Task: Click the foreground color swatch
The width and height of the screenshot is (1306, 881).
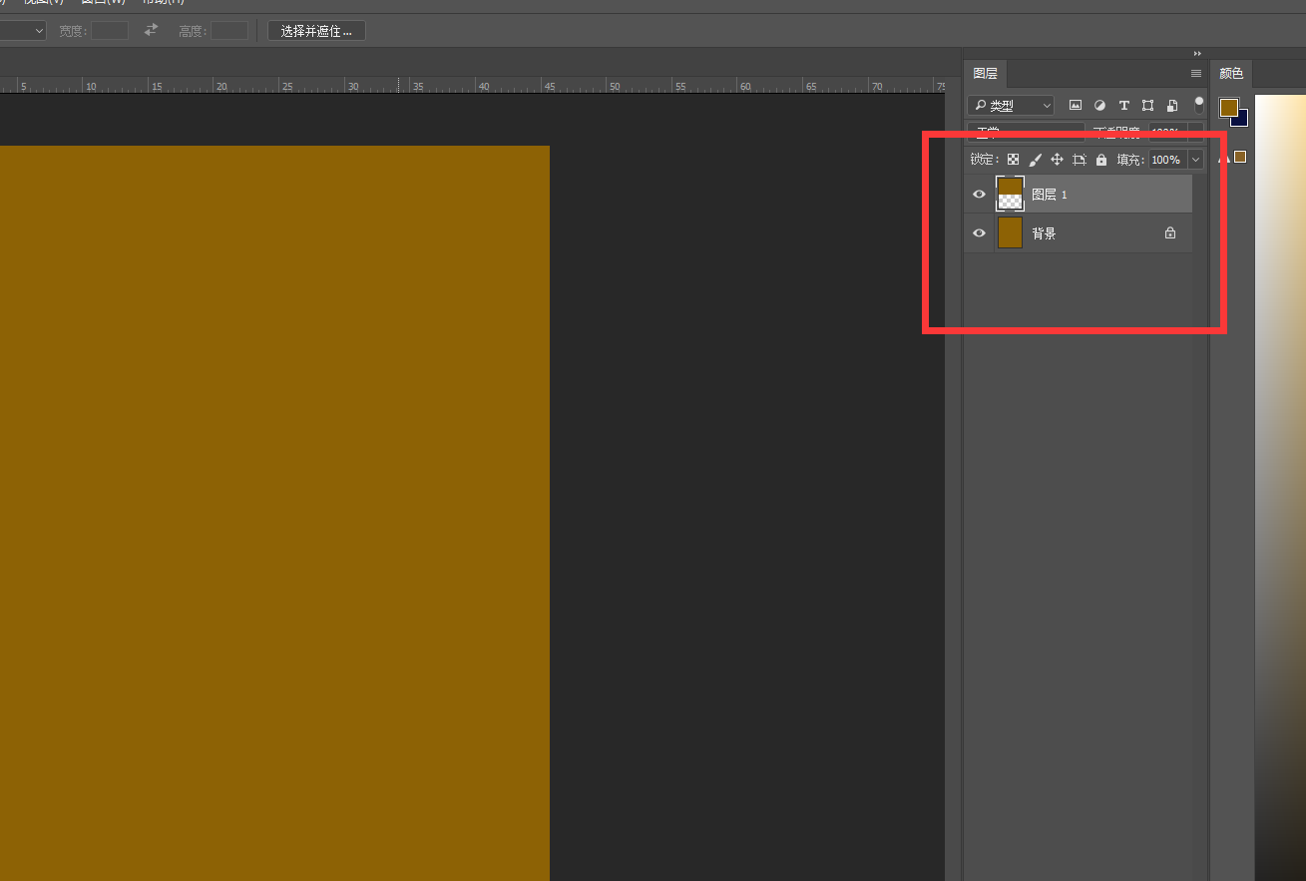Action: 1228,107
